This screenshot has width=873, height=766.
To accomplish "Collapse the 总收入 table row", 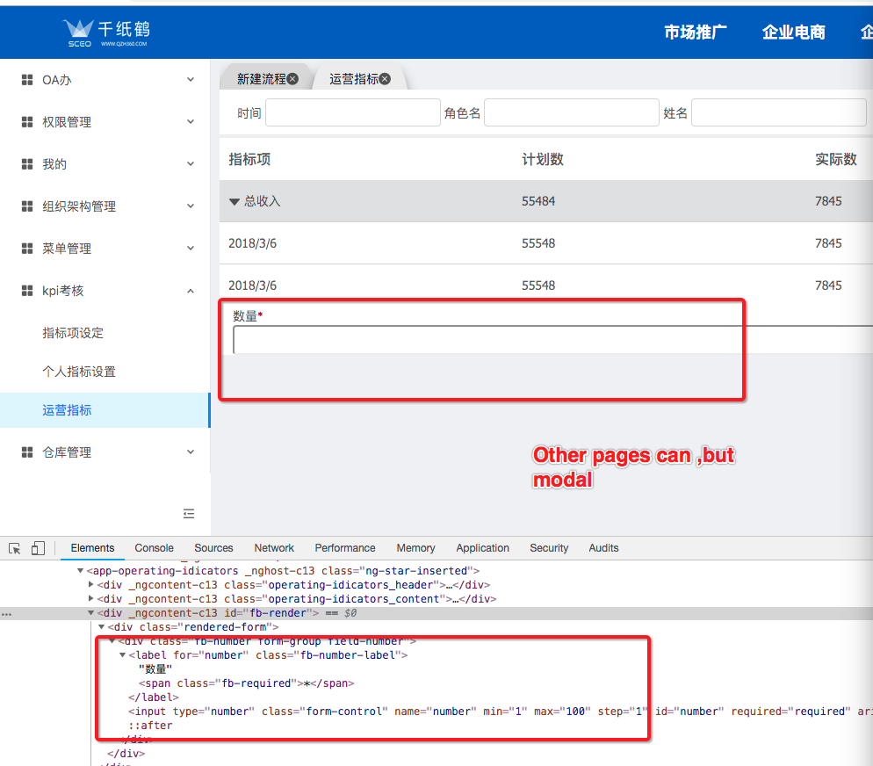I will coord(233,200).
